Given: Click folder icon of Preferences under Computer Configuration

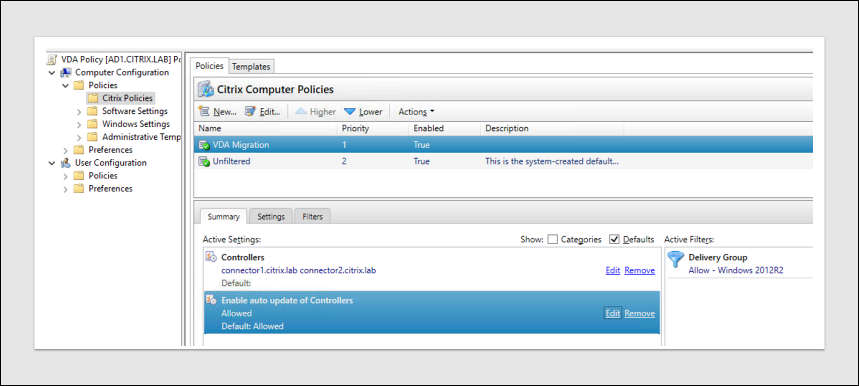Looking at the screenshot, I should (x=79, y=150).
